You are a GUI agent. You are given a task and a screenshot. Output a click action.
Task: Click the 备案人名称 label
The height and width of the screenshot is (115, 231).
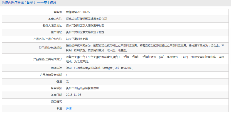[x=55, y=19]
